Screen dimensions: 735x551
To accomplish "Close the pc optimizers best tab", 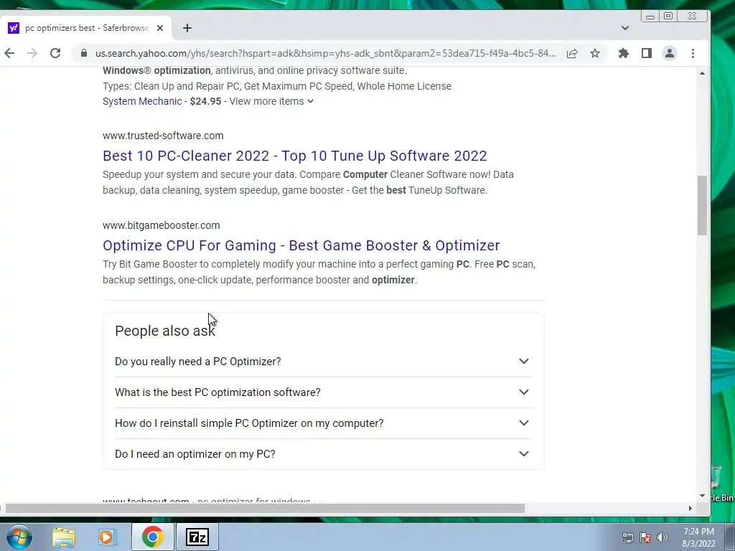I will pos(160,28).
